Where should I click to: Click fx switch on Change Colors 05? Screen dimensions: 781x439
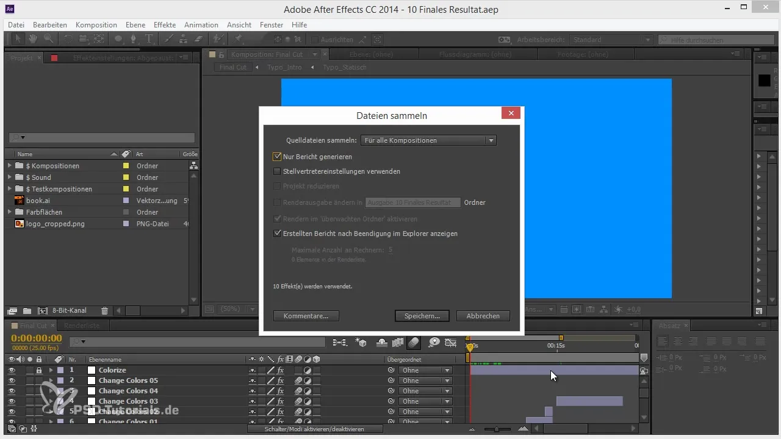pyautogui.click(x=280, y=380)
